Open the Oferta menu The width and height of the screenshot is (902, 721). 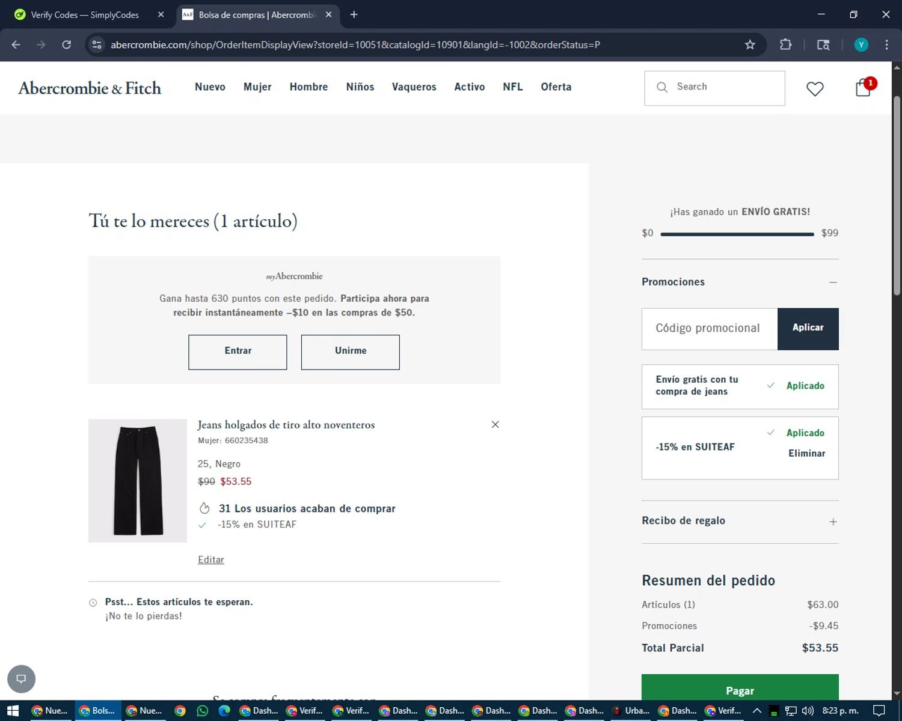556,87
